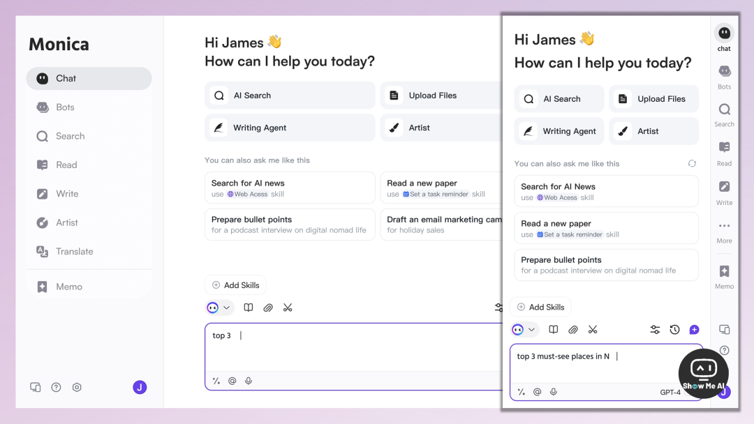Select 'Read a new paper' suggestion in main window
Viewport: 754px width, 424px height.
tap(441, 188)
